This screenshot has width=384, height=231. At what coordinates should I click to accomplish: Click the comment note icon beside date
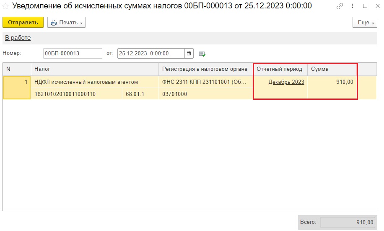(202, 54)
